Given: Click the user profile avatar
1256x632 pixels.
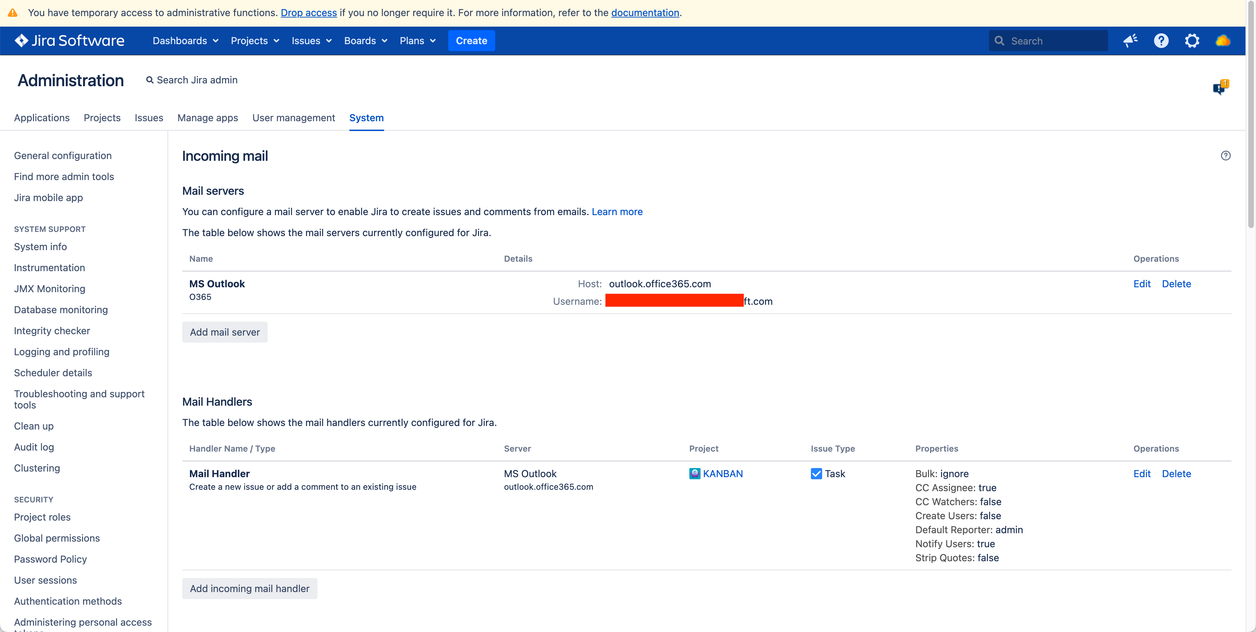Looking at the screenshot, I should 1222,40.
